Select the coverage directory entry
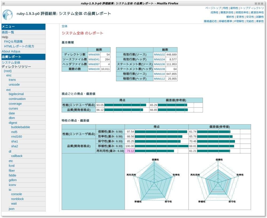 pos(15,104)
